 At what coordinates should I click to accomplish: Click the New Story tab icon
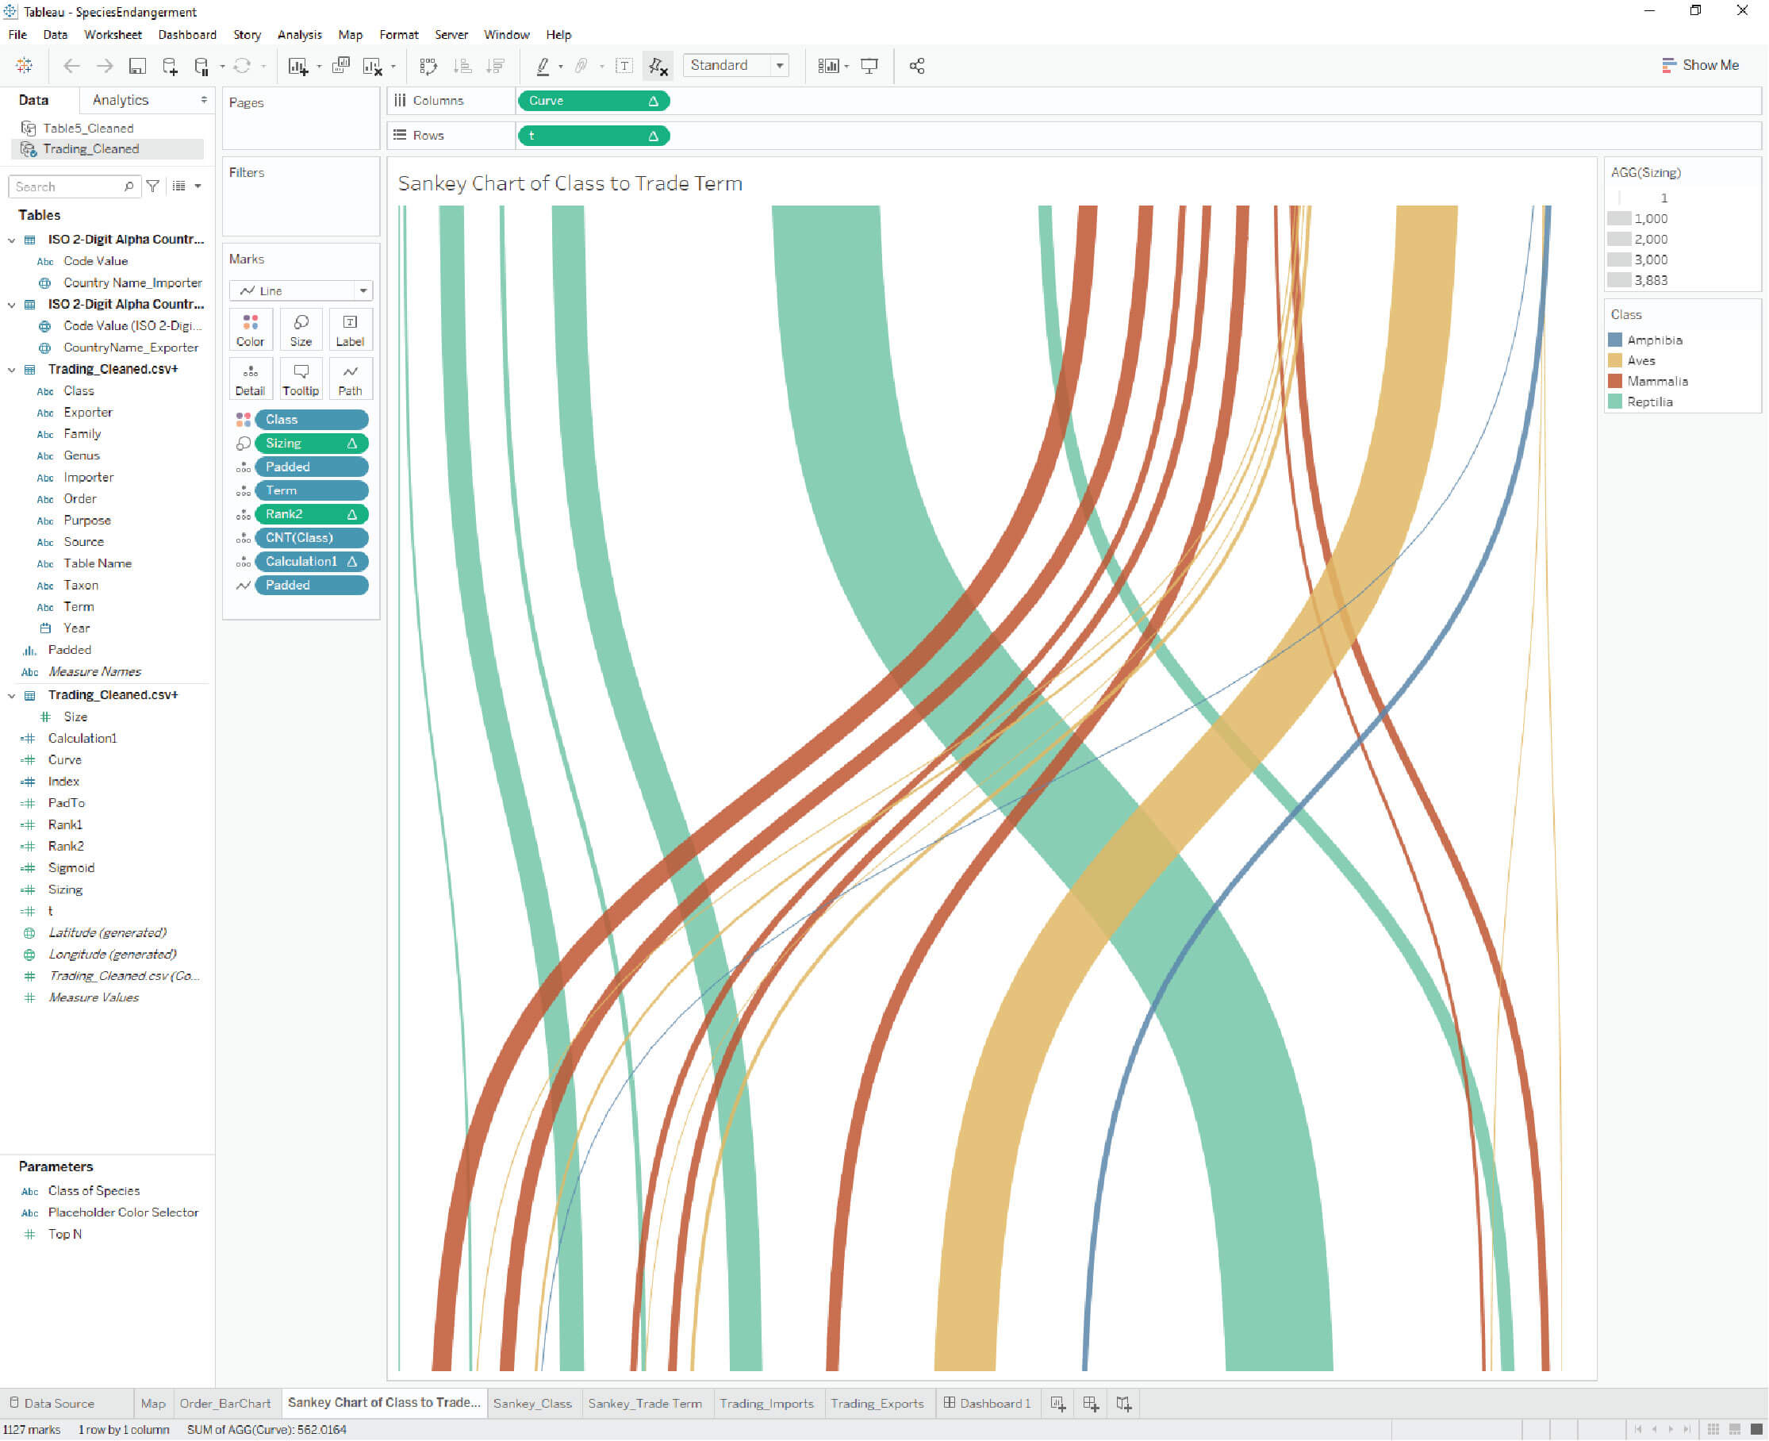click(1124, 1404)
